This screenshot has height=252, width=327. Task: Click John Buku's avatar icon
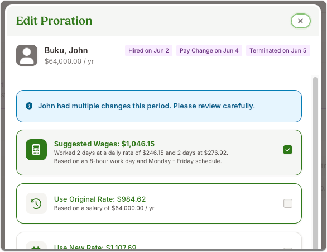tap(27, 55)
